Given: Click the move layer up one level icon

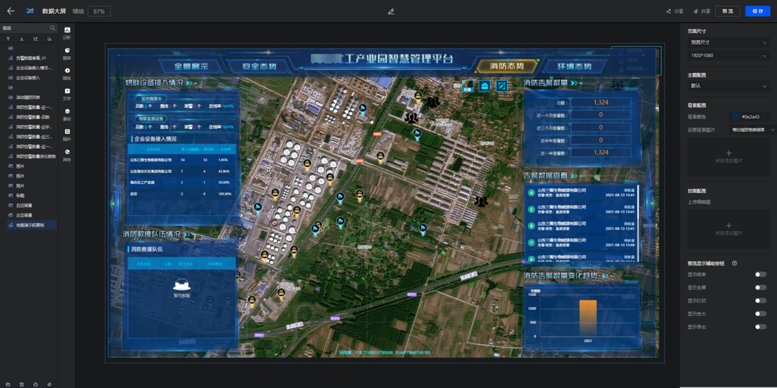Looking at the screenshot, I should click(x=36, y=39).
